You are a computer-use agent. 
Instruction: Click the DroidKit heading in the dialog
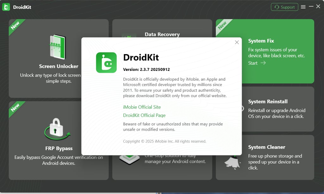[x=141, y=57]
